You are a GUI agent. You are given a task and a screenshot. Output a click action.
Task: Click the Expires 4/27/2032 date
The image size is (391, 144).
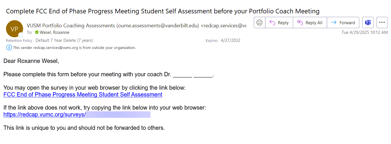point(231,40)
